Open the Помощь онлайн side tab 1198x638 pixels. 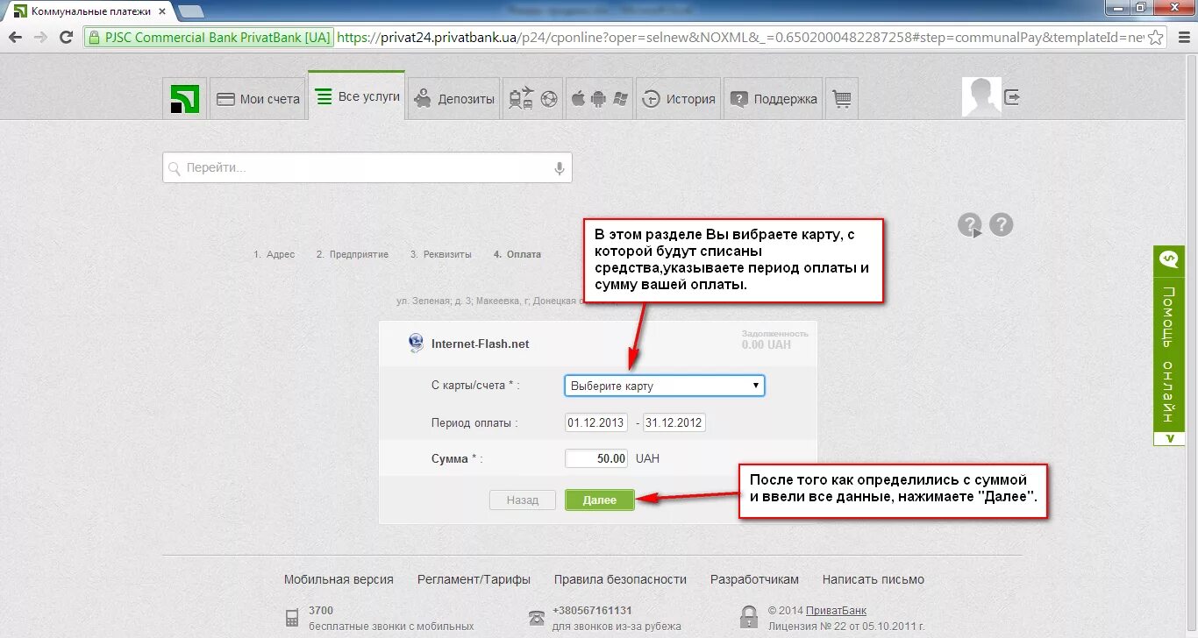point(1168,346)
